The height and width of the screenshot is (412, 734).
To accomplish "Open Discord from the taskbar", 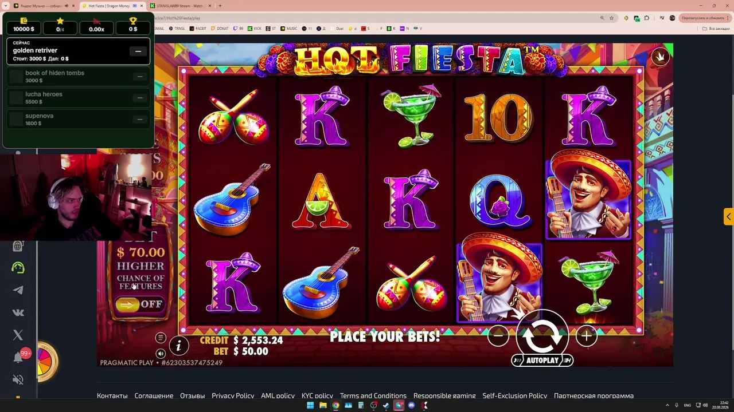I will 411,405.
